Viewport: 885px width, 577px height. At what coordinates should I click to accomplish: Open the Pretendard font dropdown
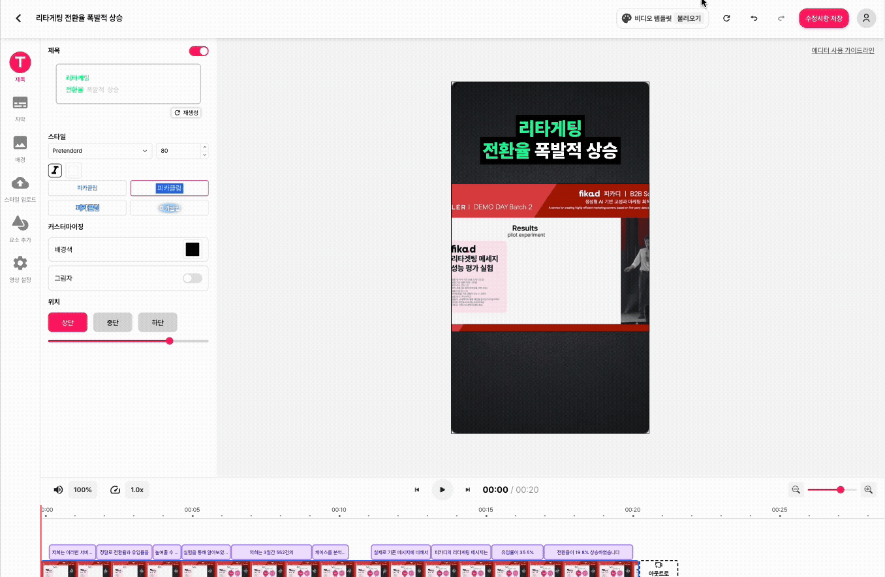click(x=99, y=151)
